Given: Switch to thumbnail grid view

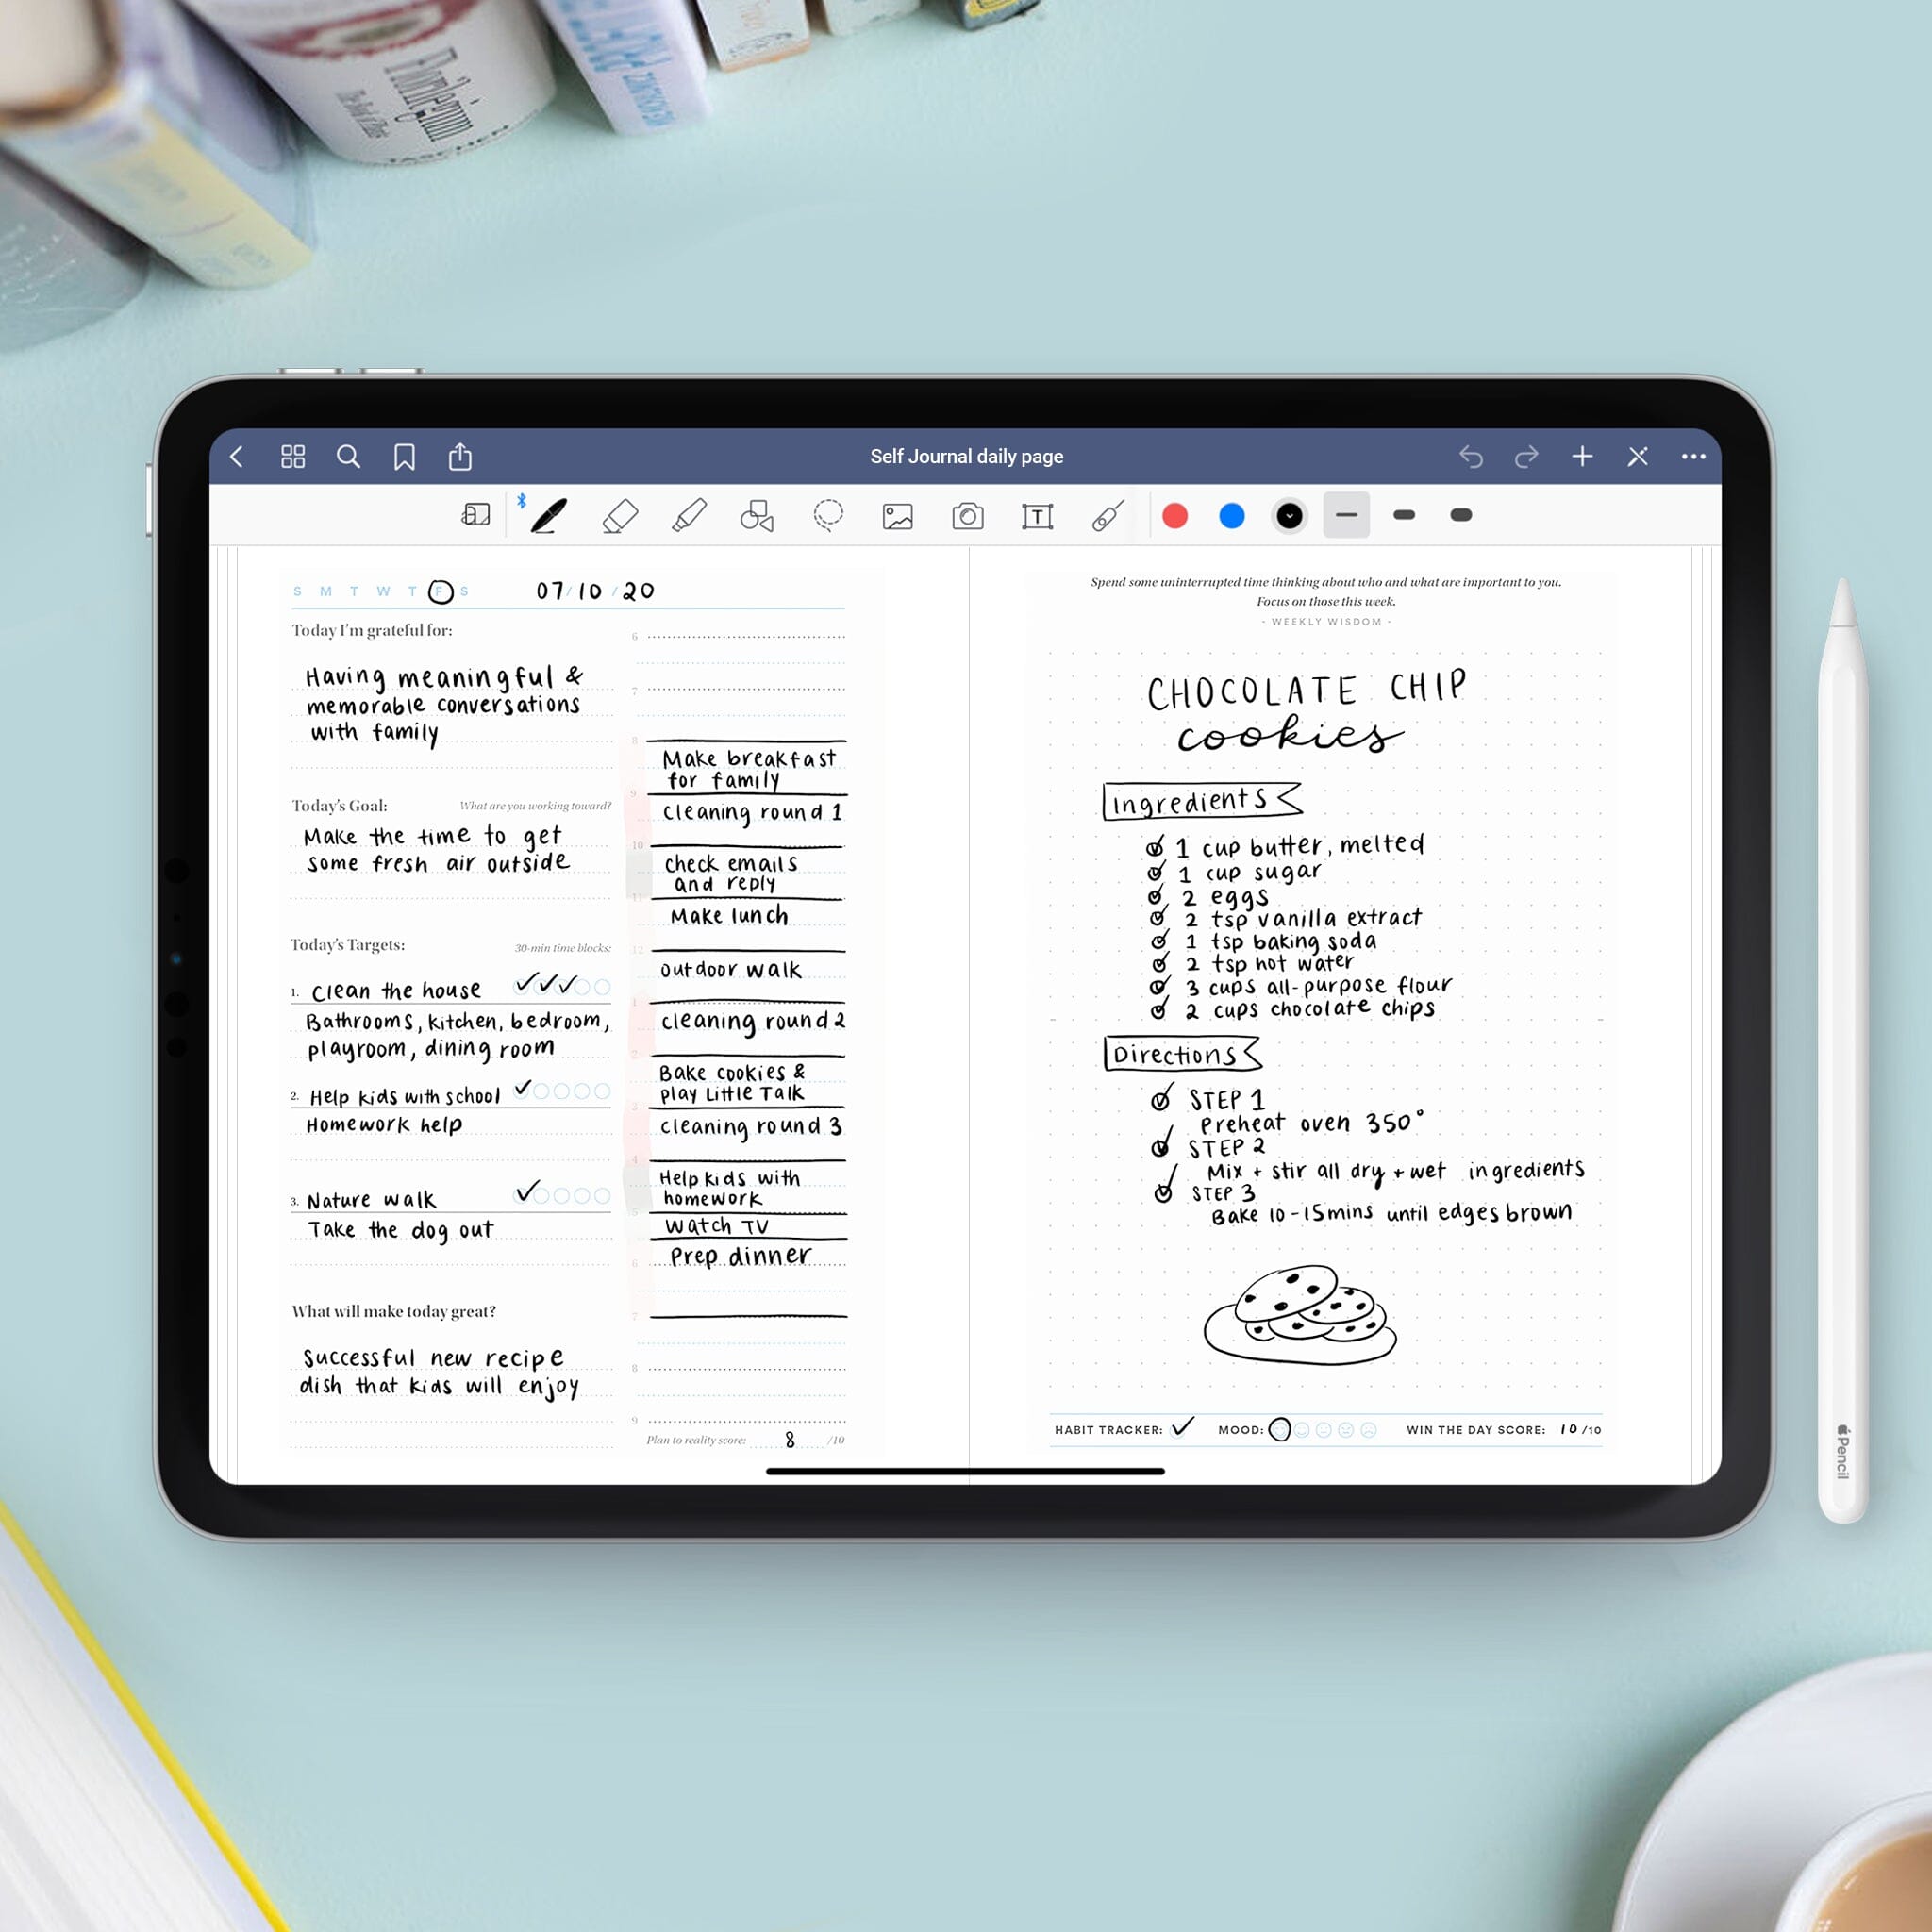Looking at the screenshot, I should [x=299, y=457].
